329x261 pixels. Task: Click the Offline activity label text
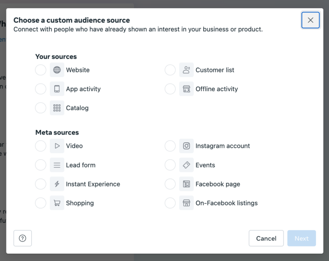(x=217, y=89)
